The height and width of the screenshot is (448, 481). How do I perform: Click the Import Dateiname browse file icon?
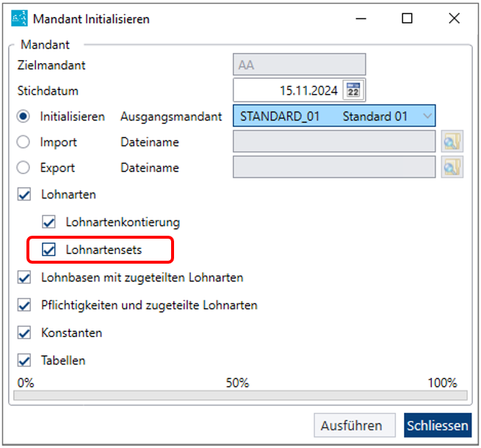[x=452, y=142]
